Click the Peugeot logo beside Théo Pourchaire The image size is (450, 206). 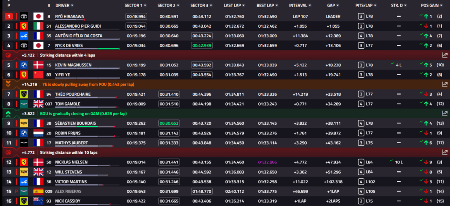click(25, 94)
